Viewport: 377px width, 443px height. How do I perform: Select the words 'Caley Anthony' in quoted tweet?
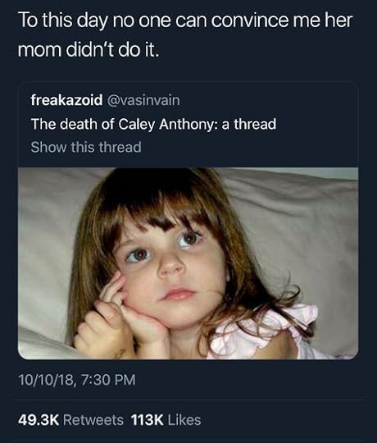point(166,125)
